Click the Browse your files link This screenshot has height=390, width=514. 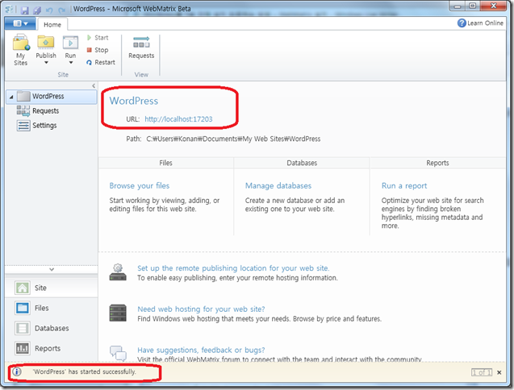(140, 185)
